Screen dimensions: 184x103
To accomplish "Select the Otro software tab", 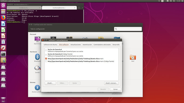I will (x=64, y=45).
